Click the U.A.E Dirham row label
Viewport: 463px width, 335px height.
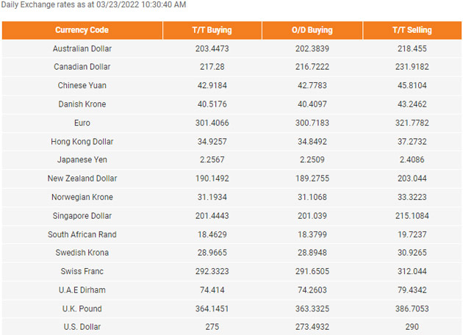tap(82, 290)
